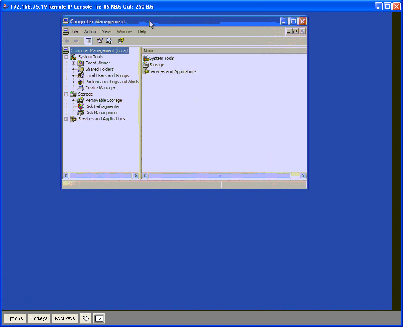
Task: Select the Device Manager icon in tree
Action: point(81,88)
